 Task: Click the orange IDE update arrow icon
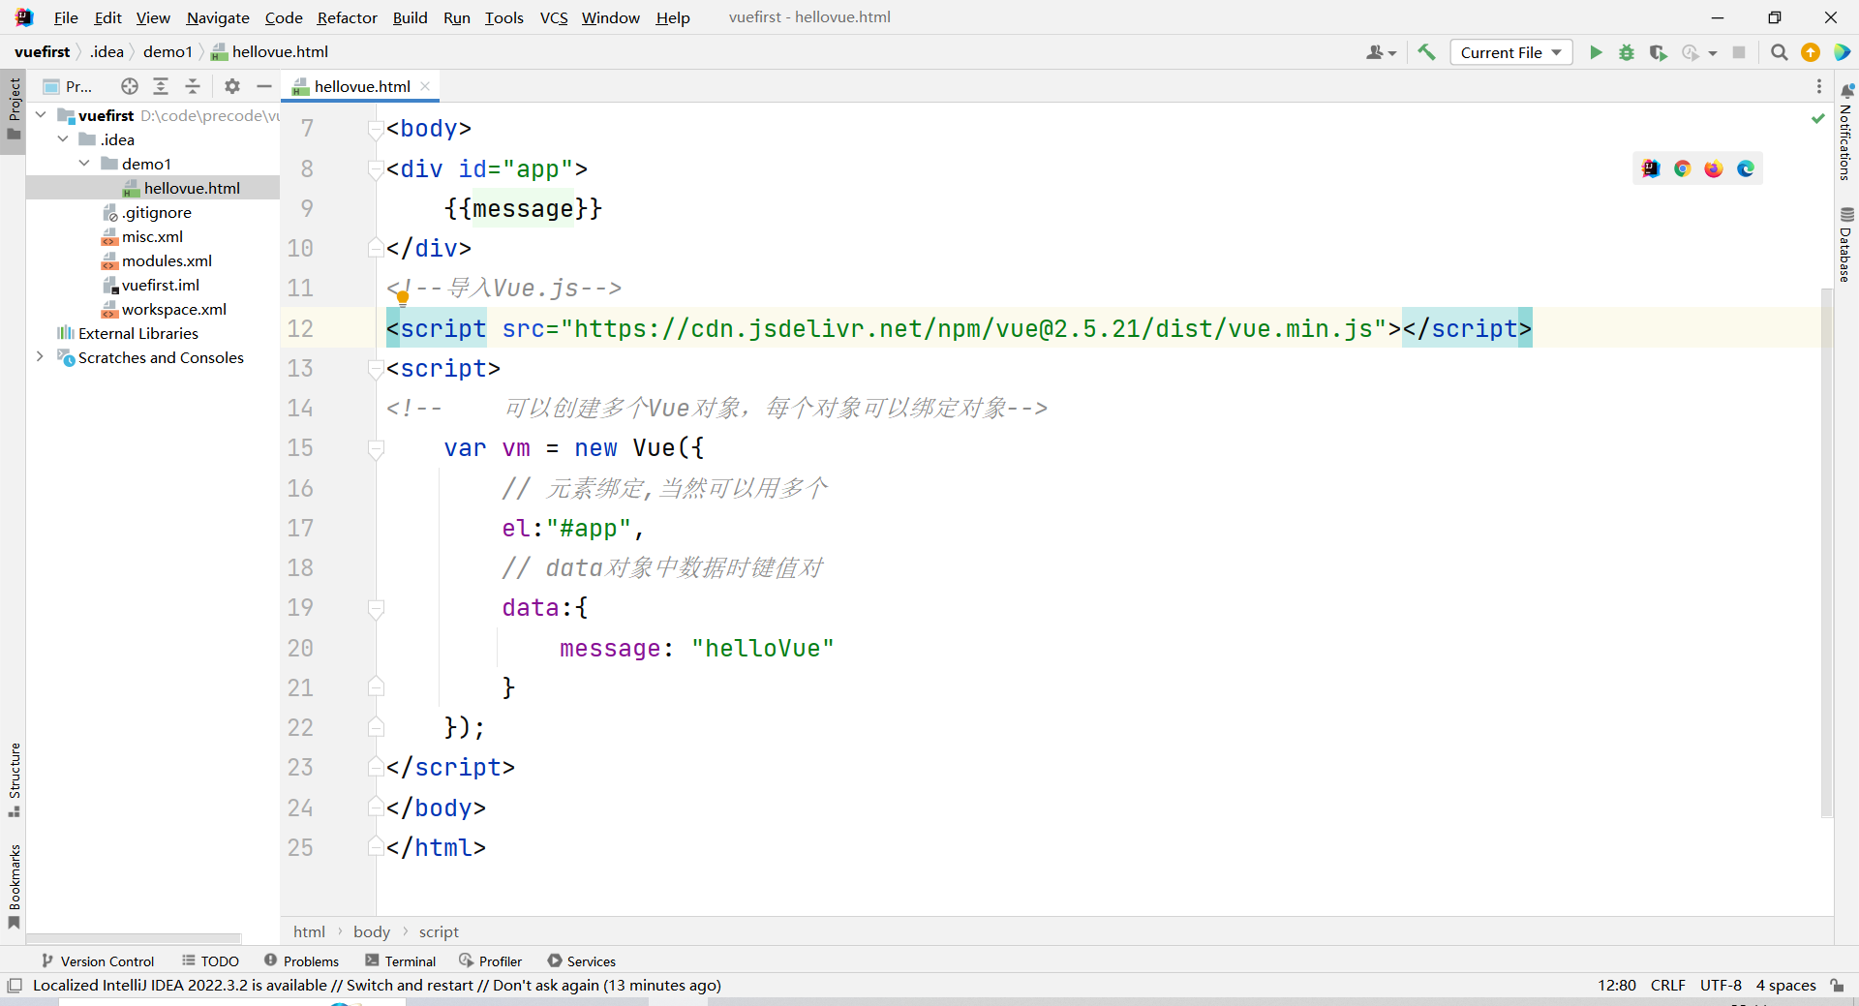tap(1811, 52)
